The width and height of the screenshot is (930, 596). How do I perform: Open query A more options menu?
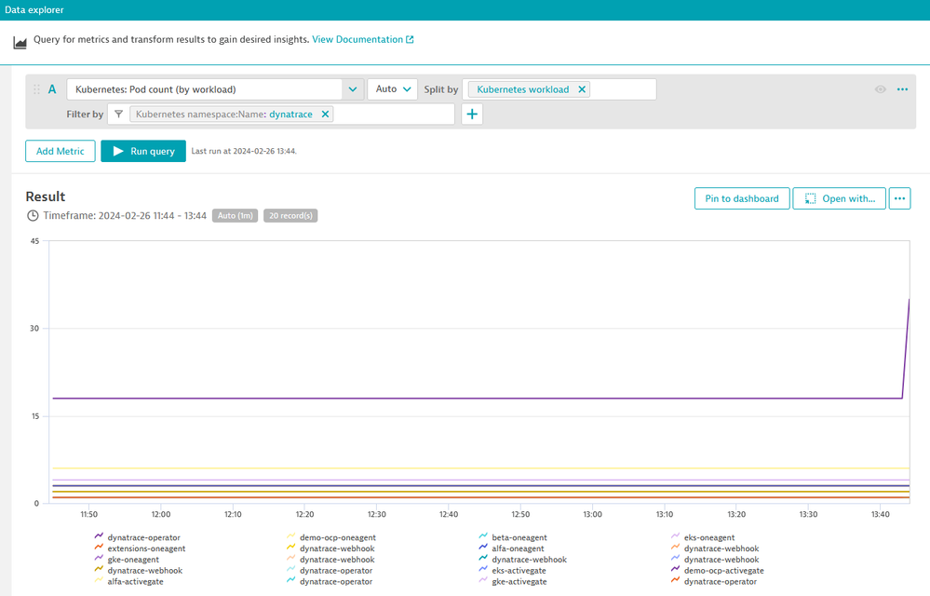tap(901, 89)
